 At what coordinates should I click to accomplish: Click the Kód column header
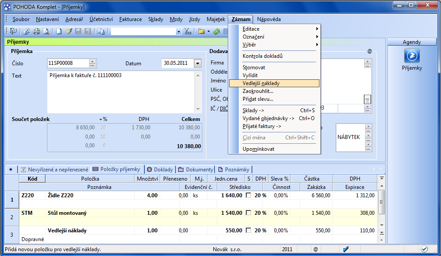point(32,179)
